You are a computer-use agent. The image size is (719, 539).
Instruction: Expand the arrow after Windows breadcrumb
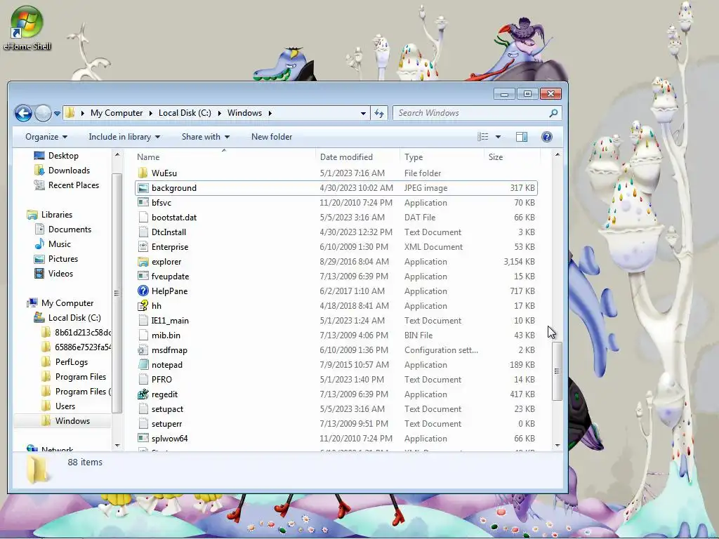tap(270, 113)
